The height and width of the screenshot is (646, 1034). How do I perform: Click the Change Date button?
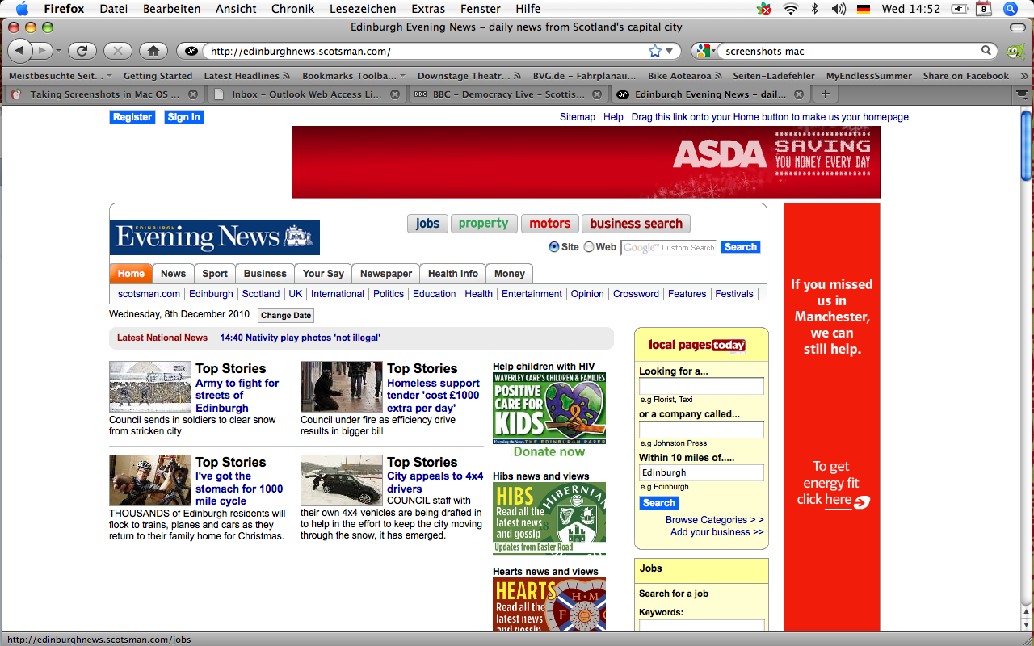click(286, 316)
